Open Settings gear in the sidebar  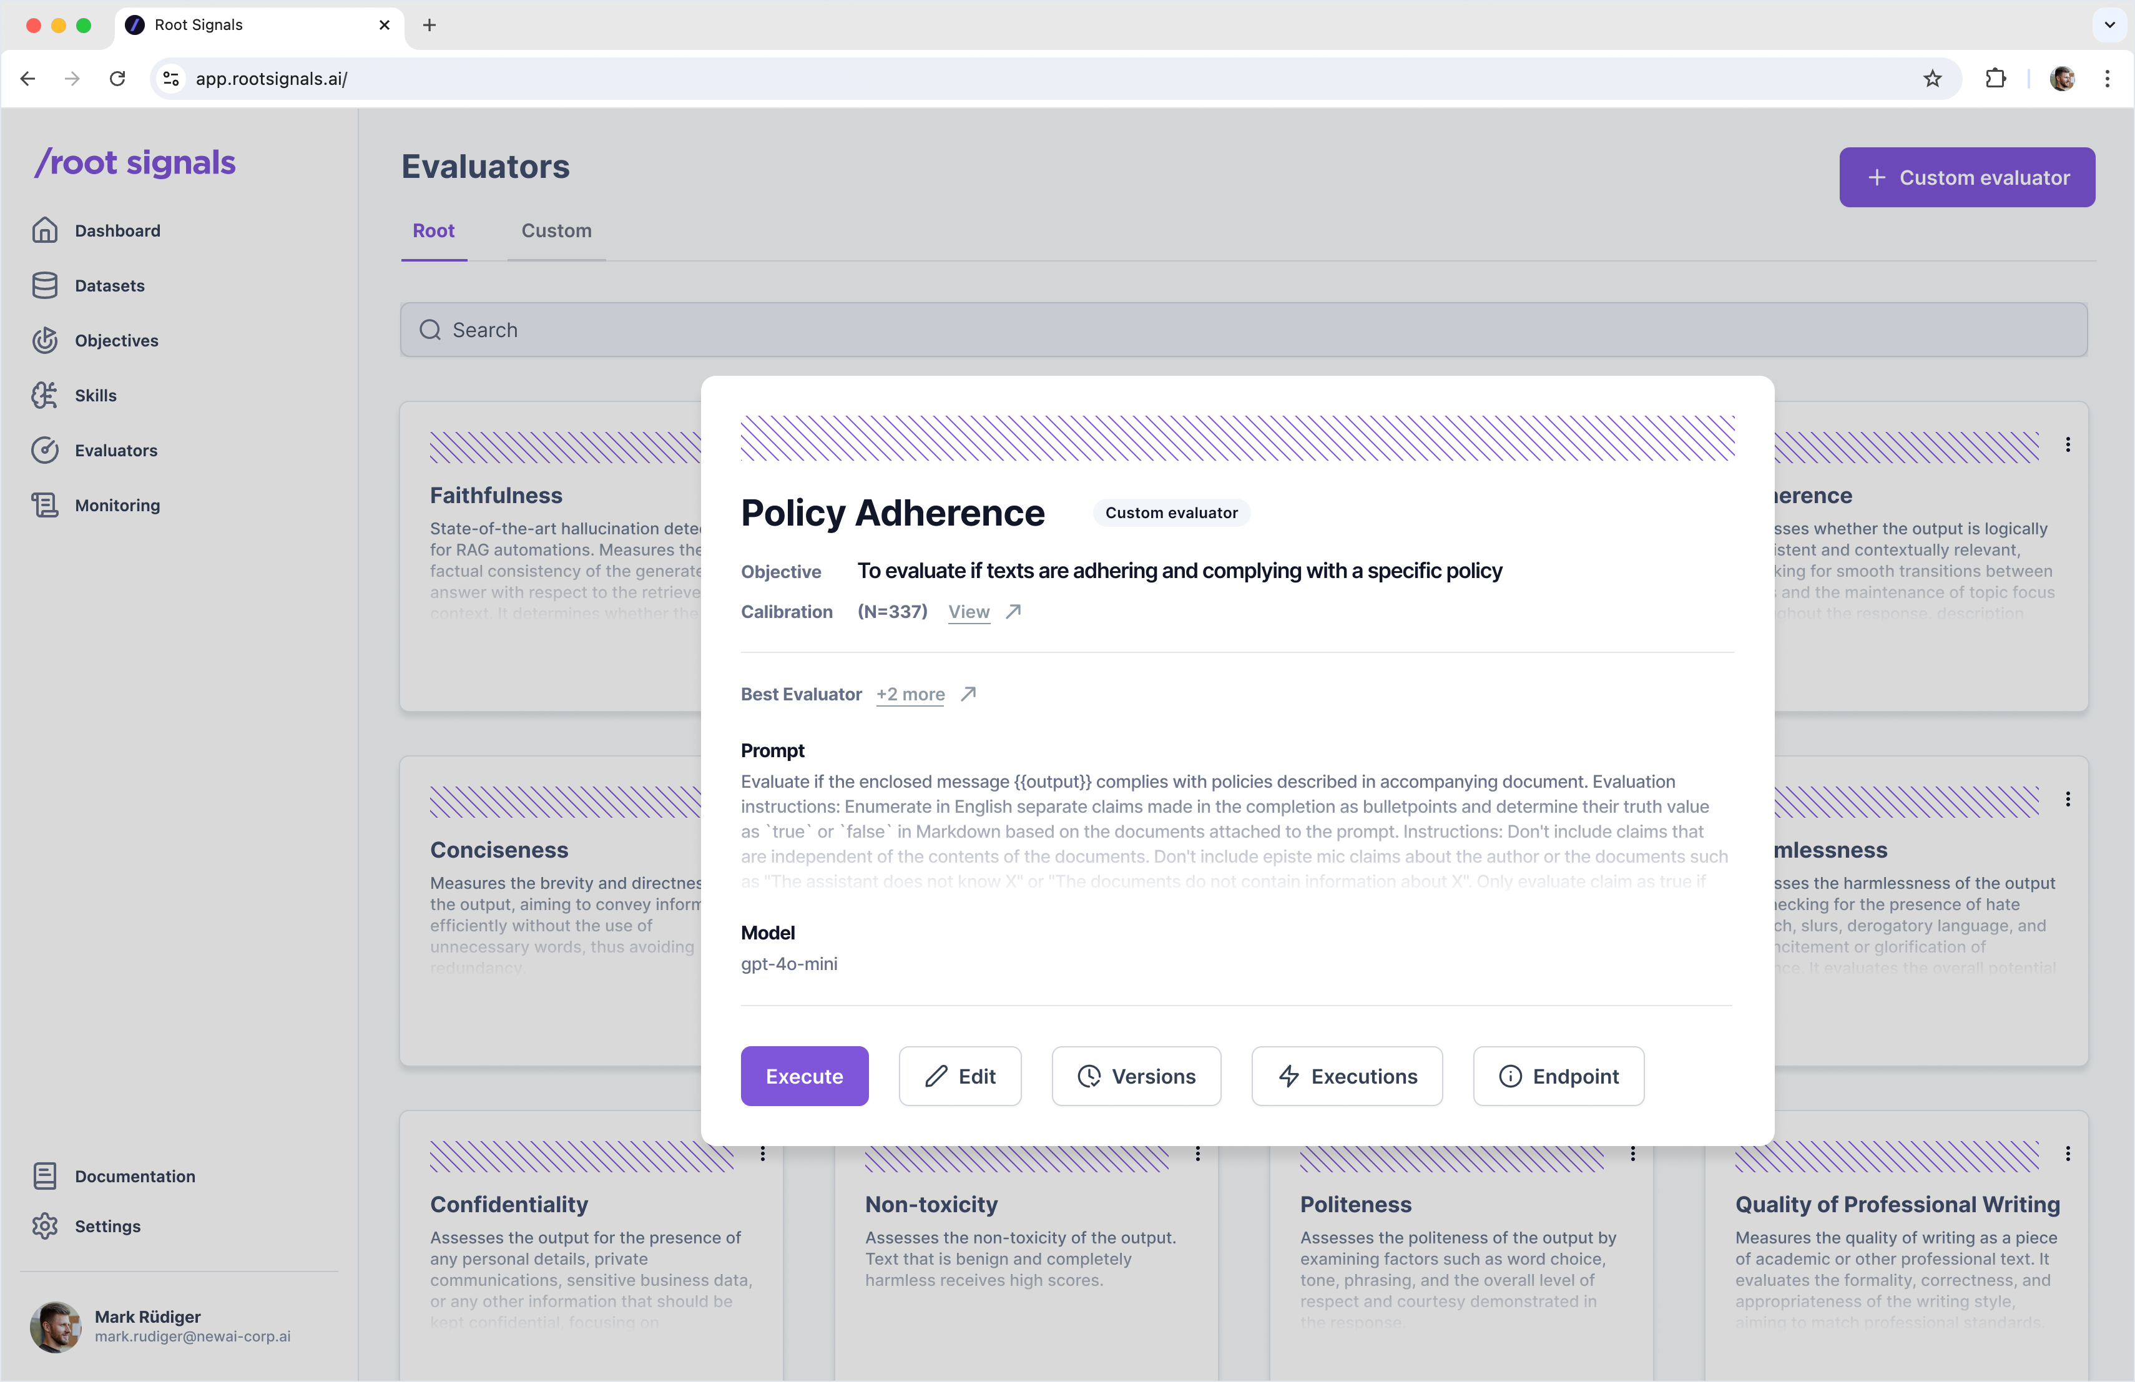pos(45,1226)
